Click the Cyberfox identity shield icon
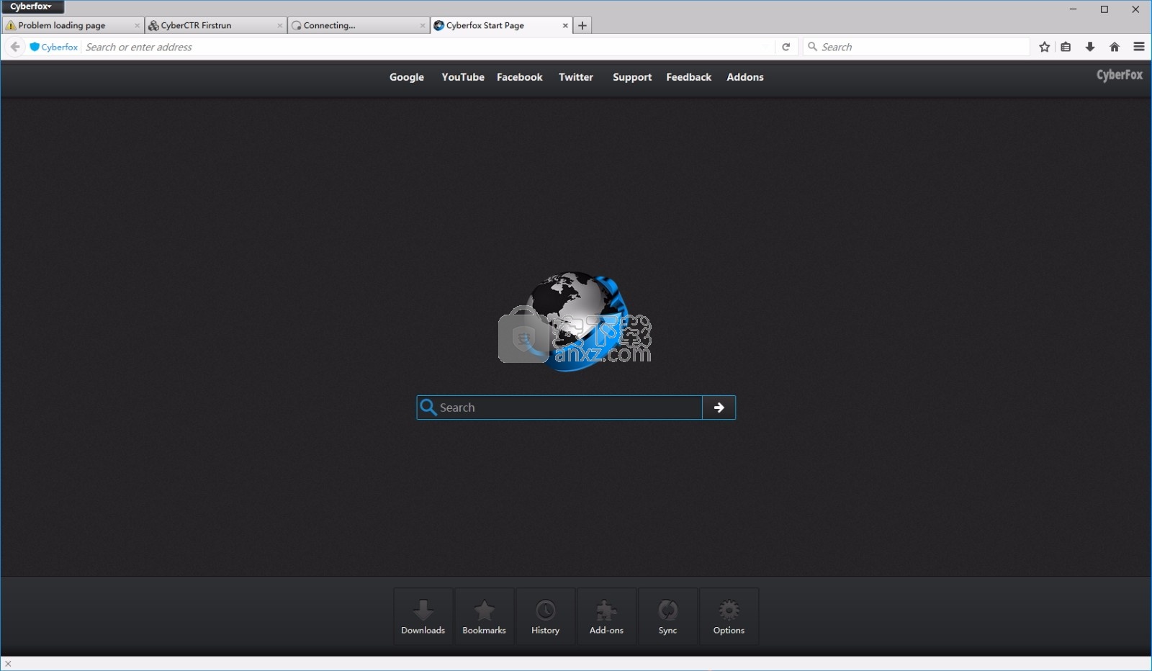Image resolution: width=1152 pixels, height=671 pixels. 35,47
